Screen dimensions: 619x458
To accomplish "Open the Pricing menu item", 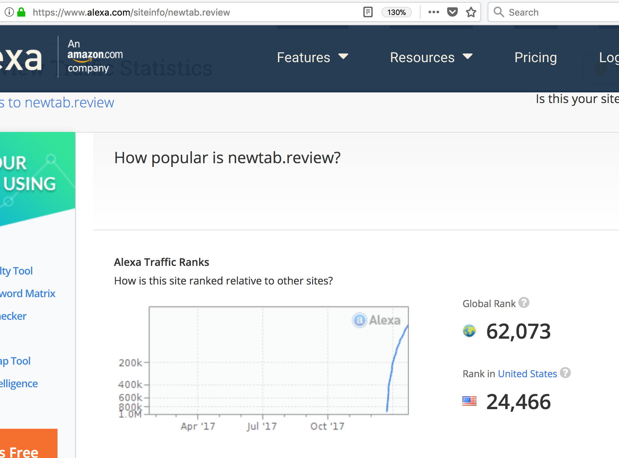I will [x=536, y=57].
